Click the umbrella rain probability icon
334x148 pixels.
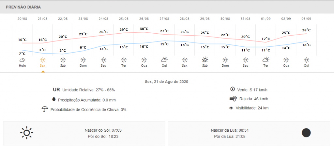coord(45,109)
